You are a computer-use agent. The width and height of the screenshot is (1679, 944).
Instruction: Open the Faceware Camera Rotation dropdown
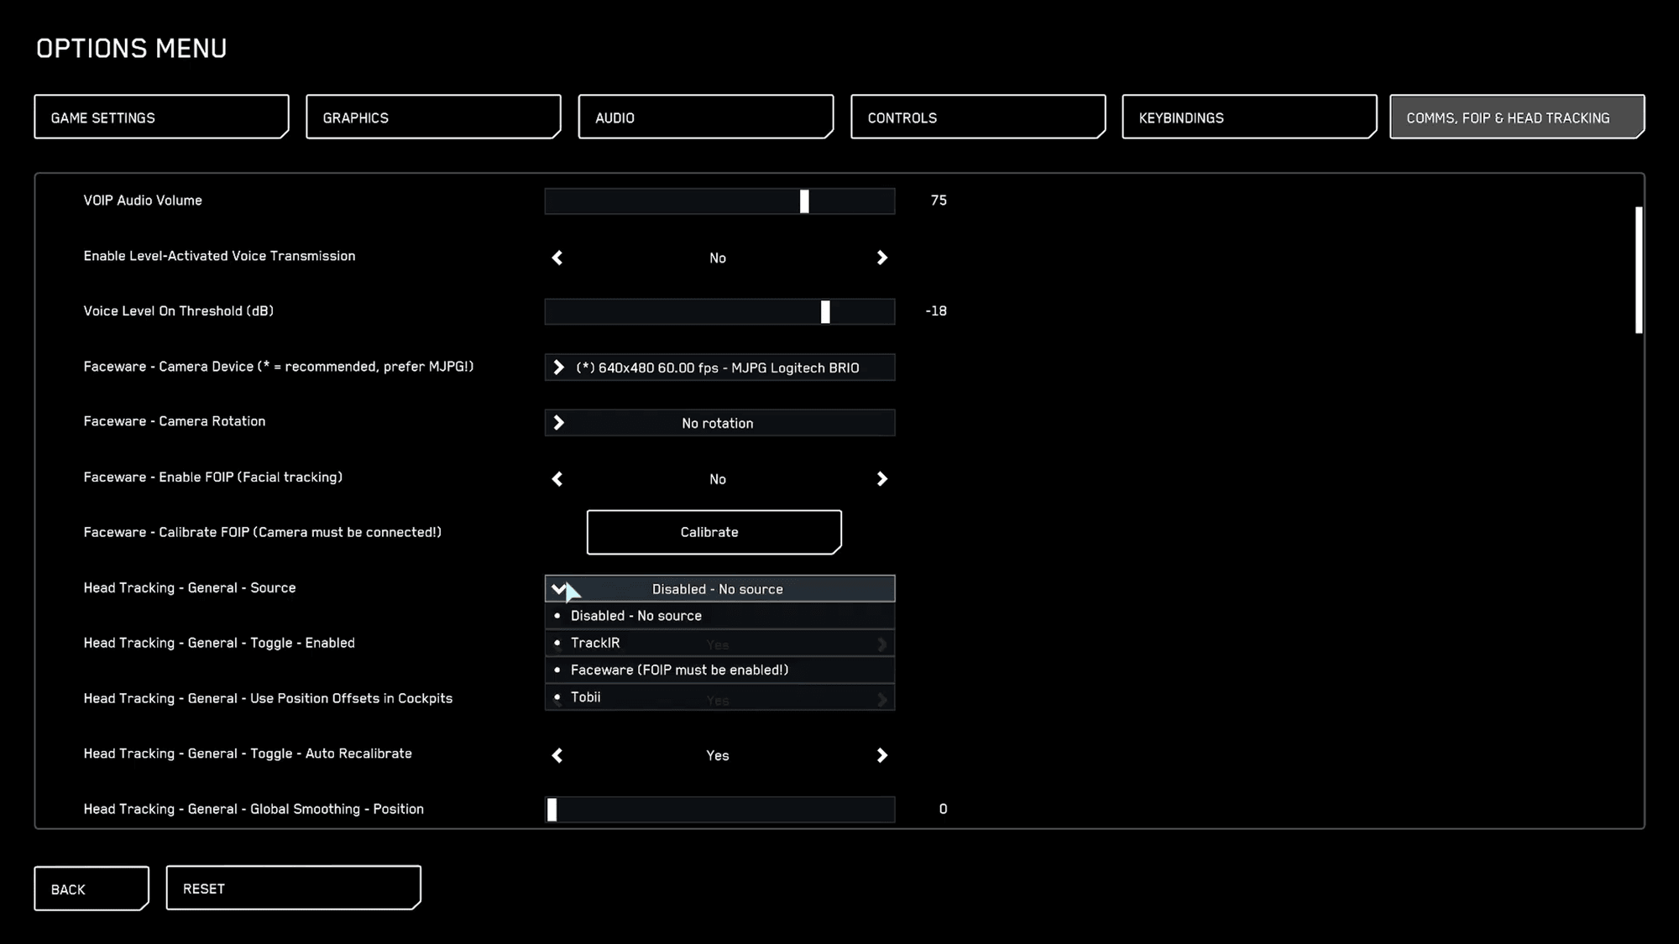(719, 423)
